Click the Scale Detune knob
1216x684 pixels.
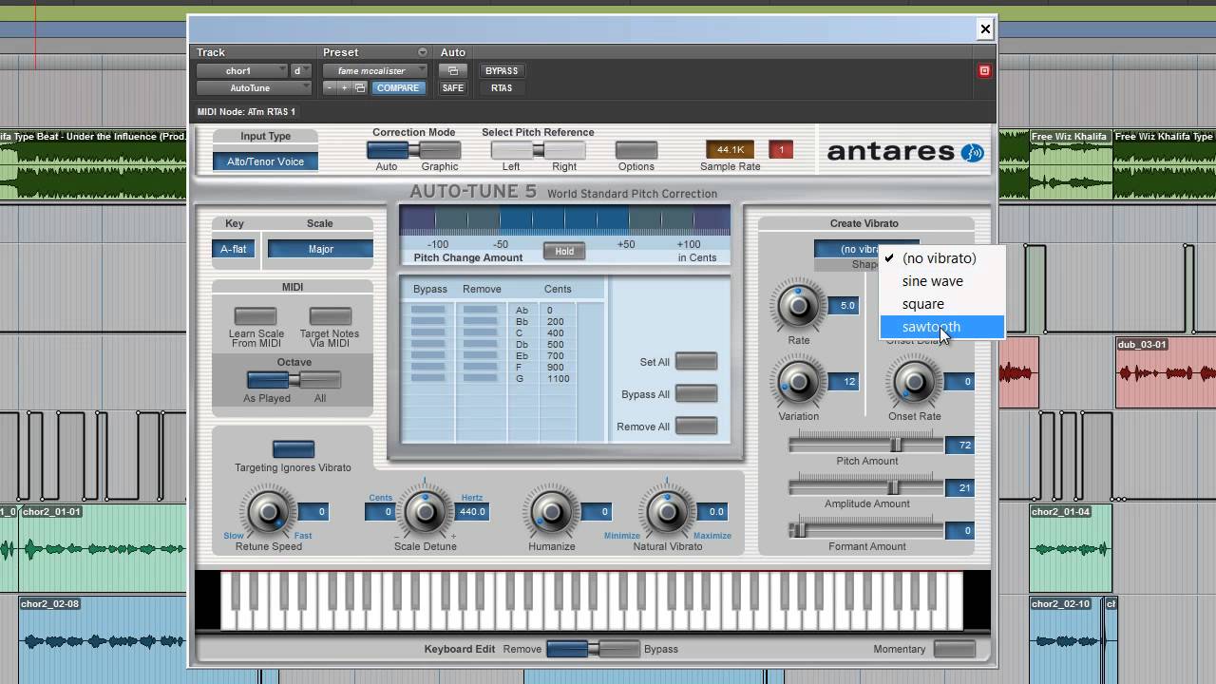pyautogui.click(x=425, y=512)
